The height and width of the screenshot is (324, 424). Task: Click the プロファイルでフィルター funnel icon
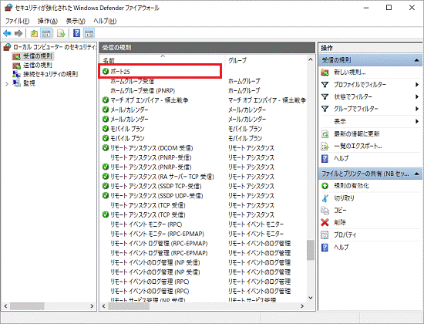pyautogui.click(x=325, y=85)
